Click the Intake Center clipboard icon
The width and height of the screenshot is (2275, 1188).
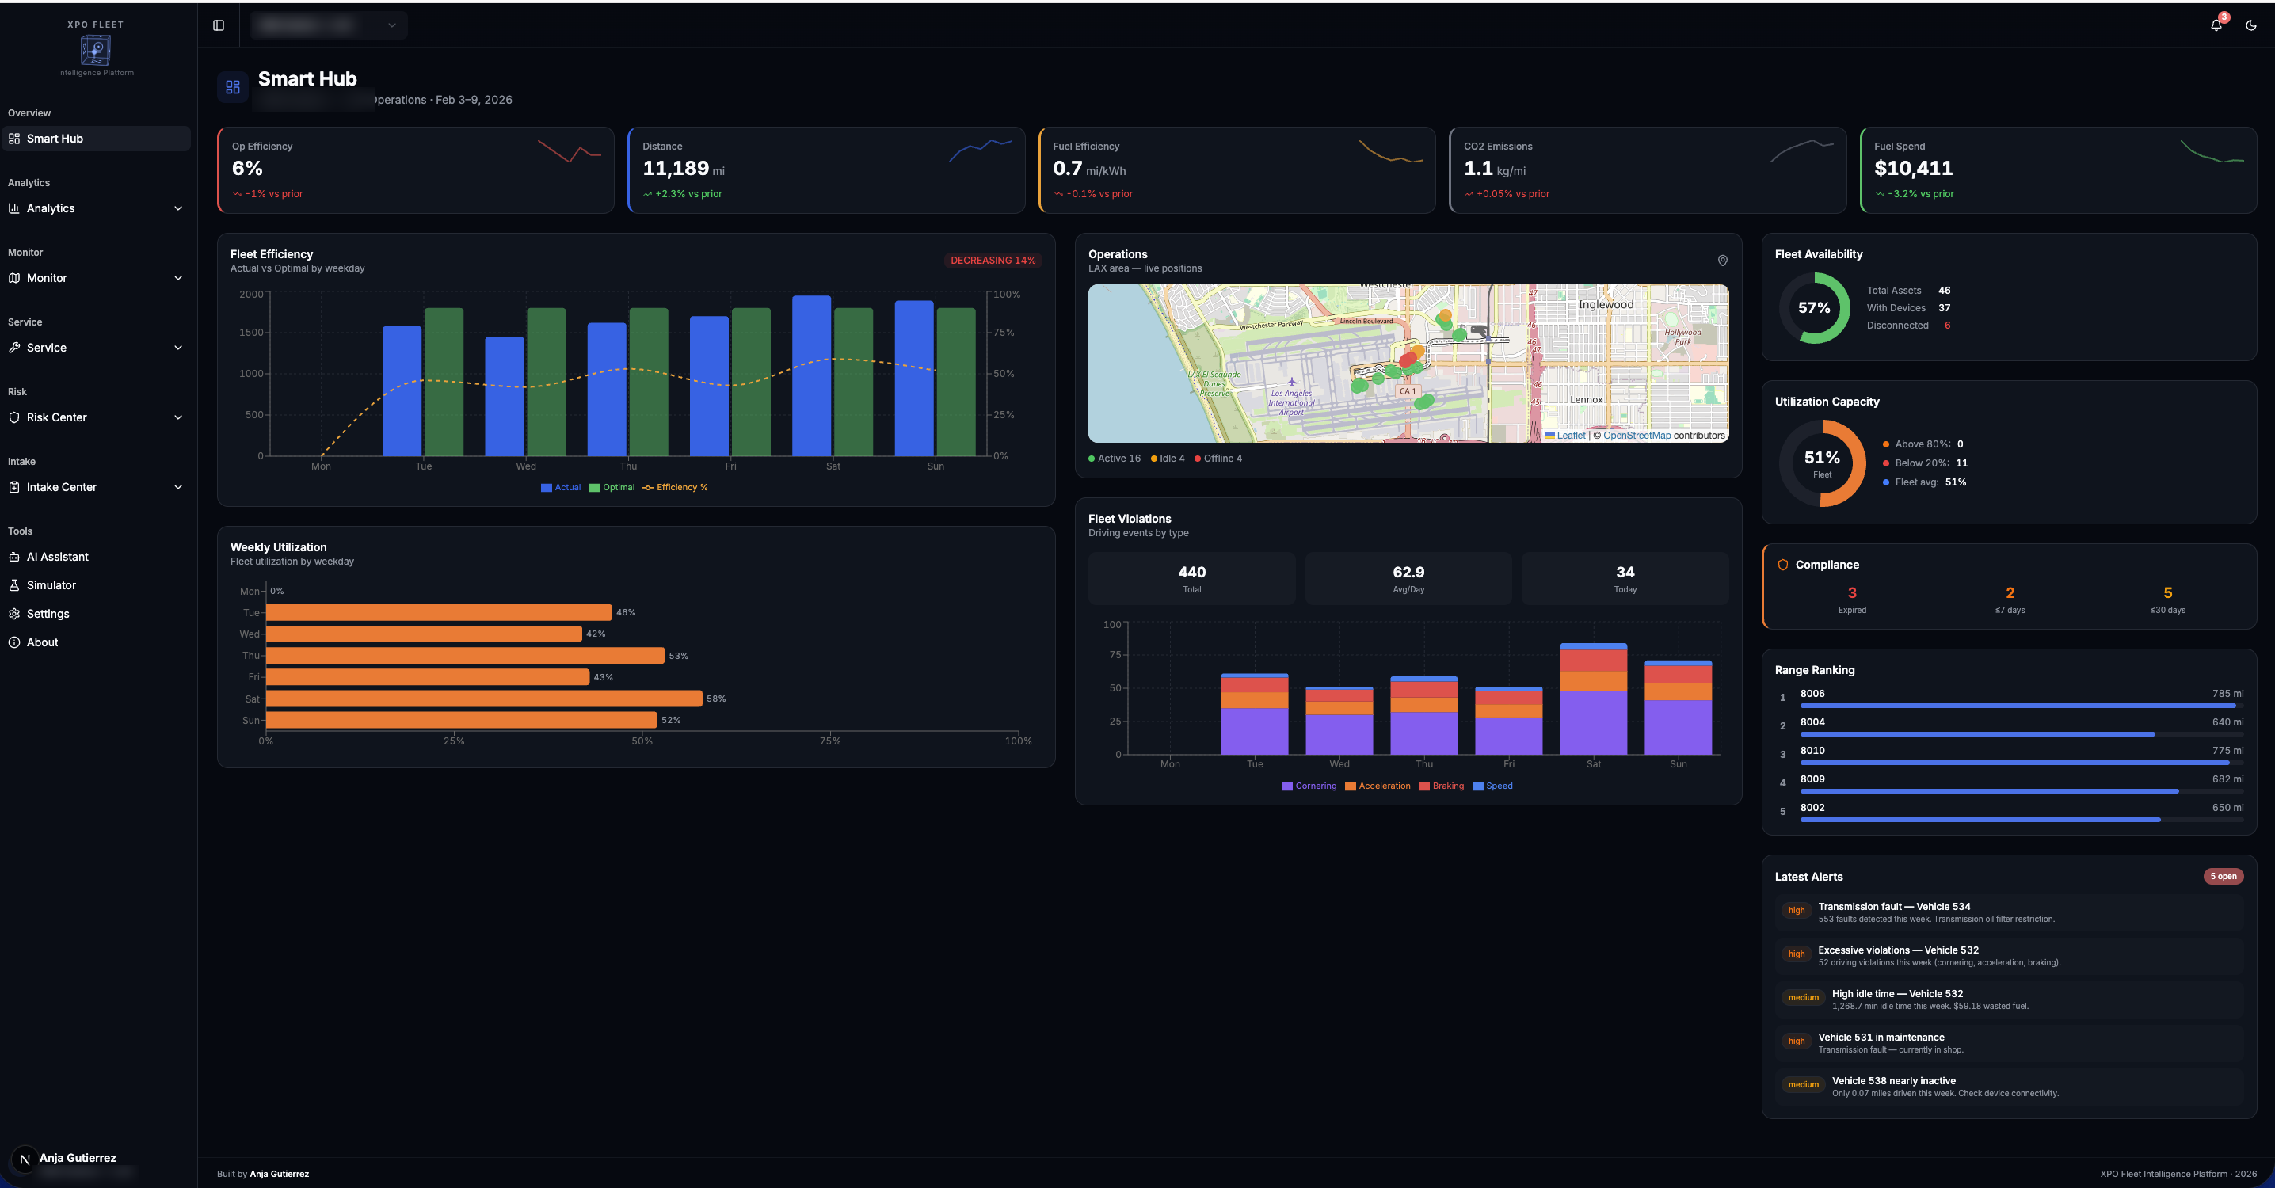click(x=14, y=486)
